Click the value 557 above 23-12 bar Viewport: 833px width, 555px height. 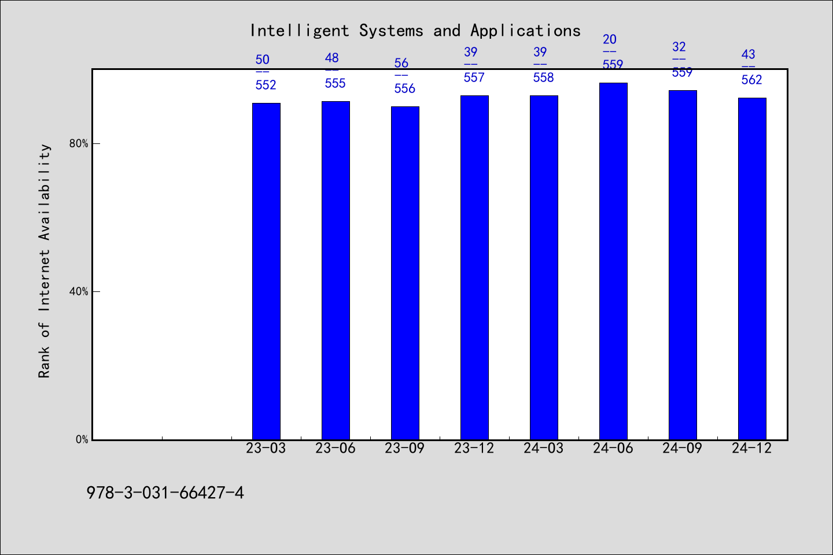coord(474,77)
